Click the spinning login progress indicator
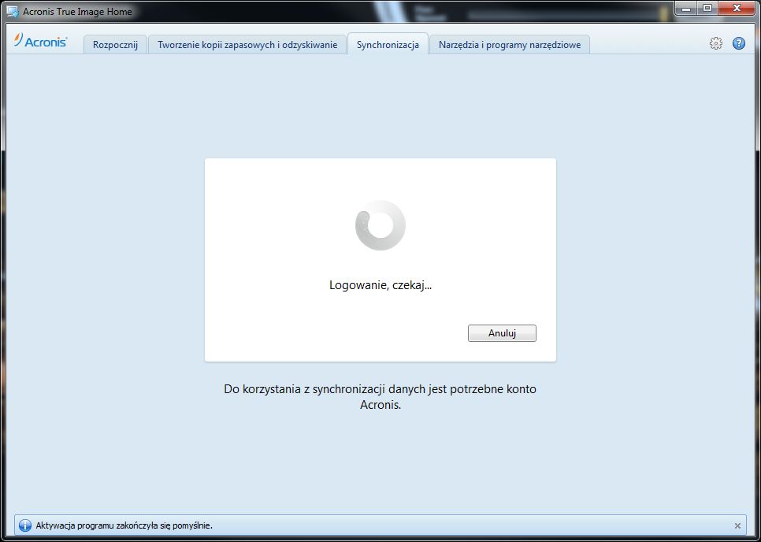This screenshot has width=761, height=542. click(x=380, y=225)
